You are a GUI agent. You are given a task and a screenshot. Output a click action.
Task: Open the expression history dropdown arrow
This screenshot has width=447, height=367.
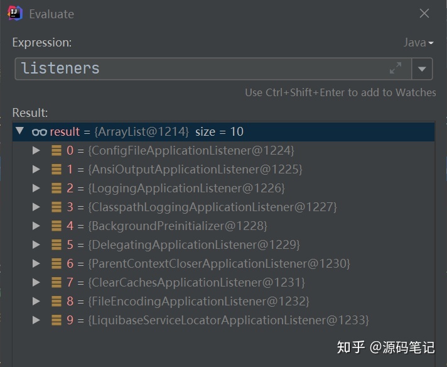422,68
